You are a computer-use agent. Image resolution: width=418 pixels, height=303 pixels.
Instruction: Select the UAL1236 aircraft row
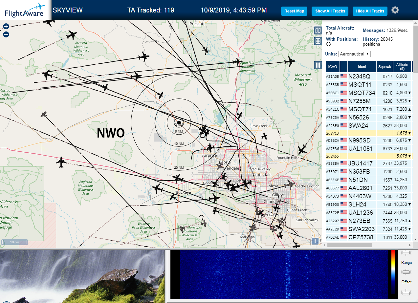(x=368, y=212)
